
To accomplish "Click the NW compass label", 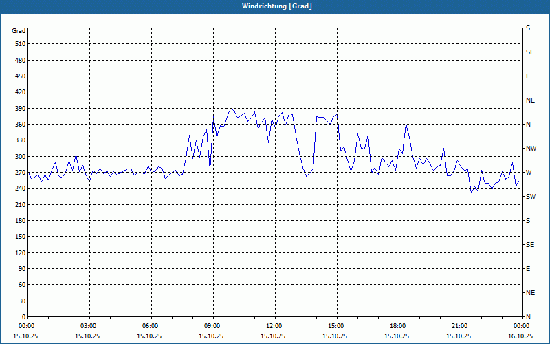I will pos(531,149).
